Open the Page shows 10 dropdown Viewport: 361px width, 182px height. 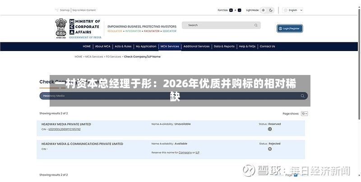click(x=304, y=113)
